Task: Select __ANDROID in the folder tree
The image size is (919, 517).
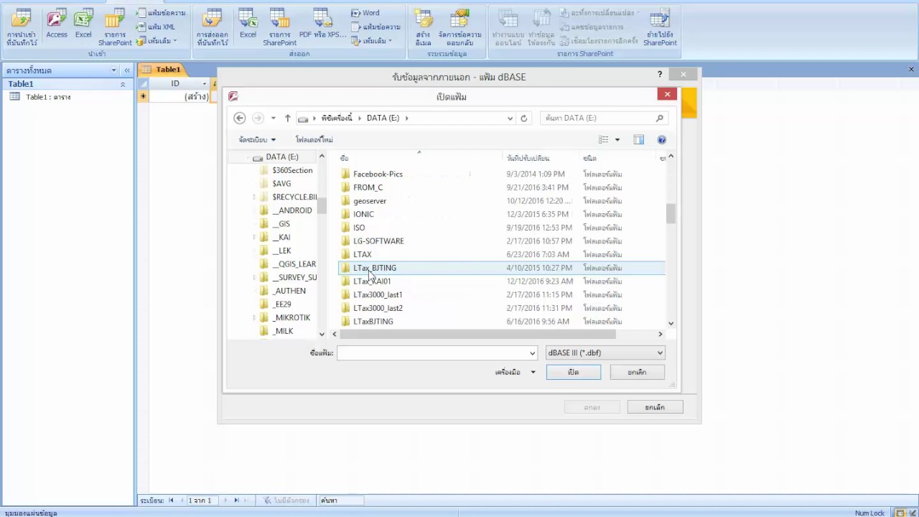Action: click(x=292, y=210)
